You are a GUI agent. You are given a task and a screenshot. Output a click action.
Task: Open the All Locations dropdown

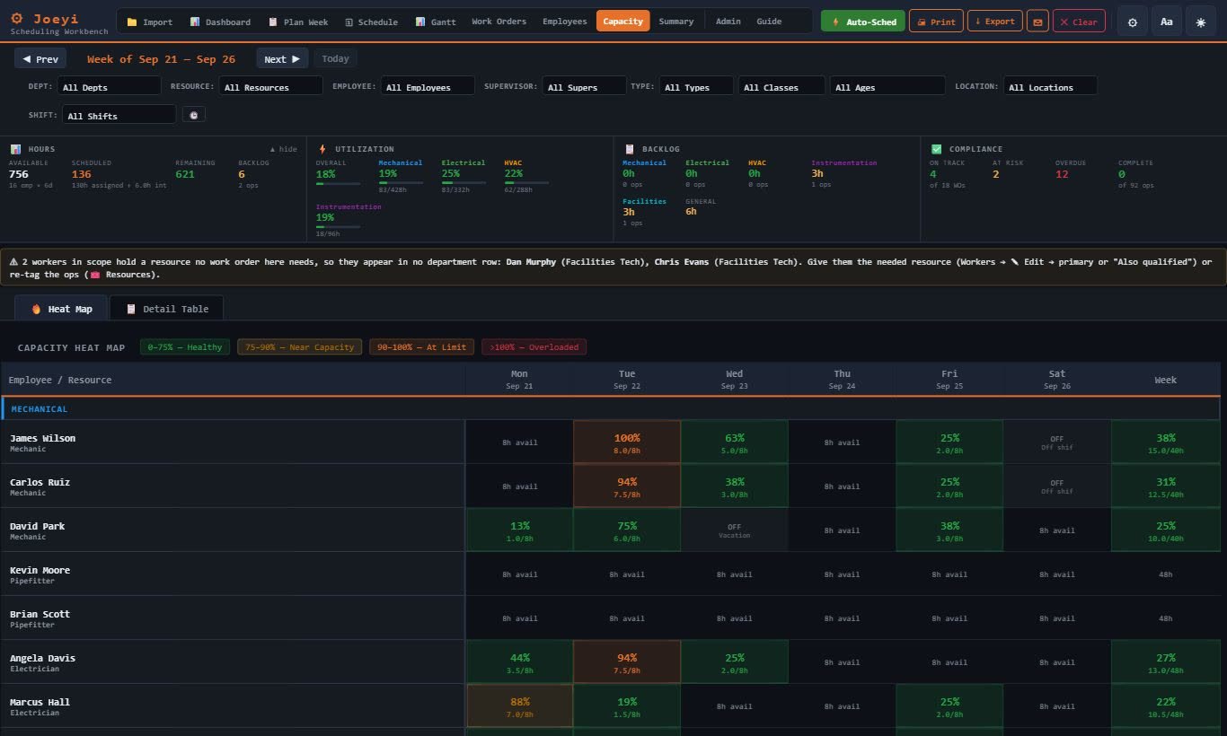tap(1050, 86)
